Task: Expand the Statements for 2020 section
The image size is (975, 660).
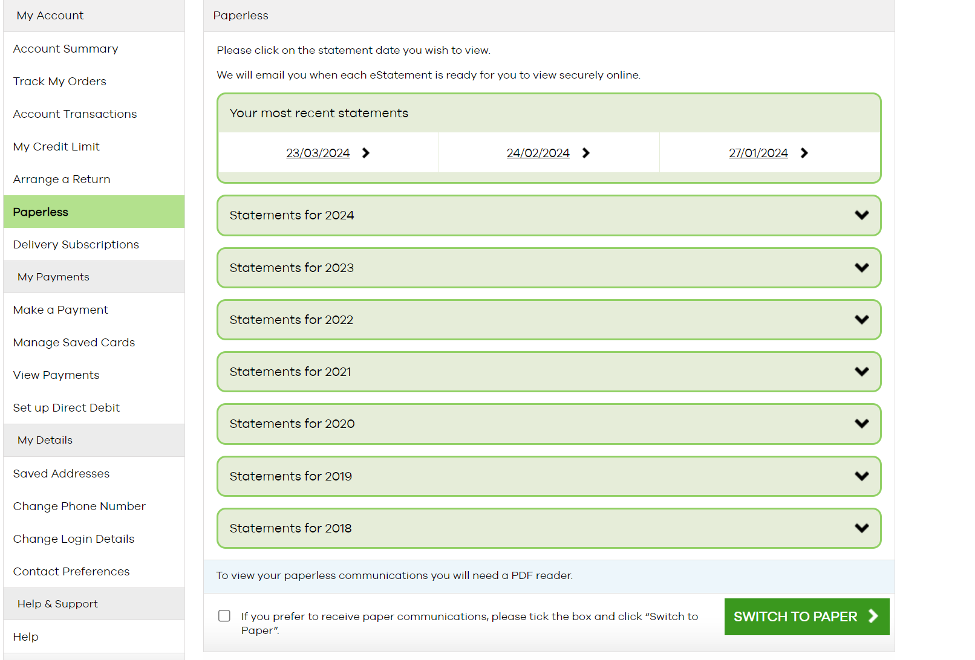Action: [547, 424]
